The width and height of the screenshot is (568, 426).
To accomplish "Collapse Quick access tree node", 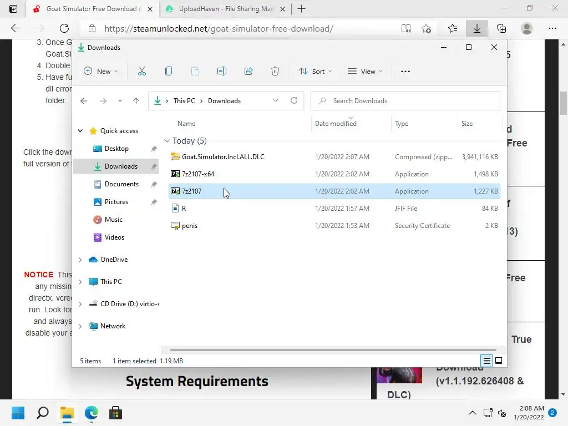I will 80,131.
